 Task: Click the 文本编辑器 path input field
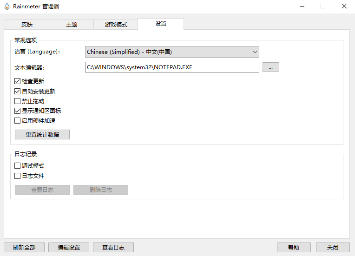point(172,67)
